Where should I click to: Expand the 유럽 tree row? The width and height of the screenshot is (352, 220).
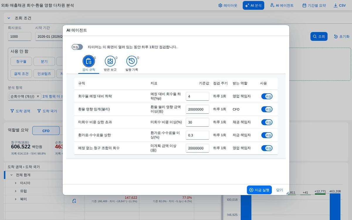coord(16,191)
